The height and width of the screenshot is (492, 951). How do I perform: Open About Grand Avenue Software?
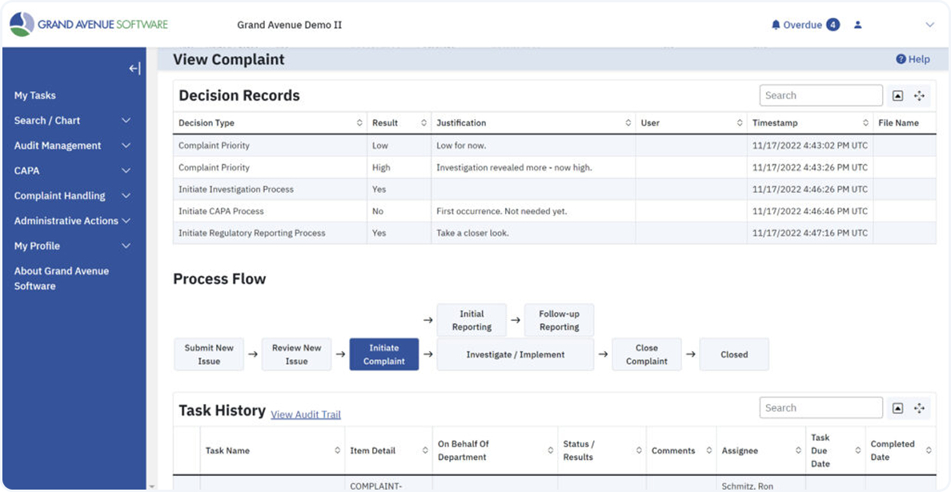coord(62,278)
